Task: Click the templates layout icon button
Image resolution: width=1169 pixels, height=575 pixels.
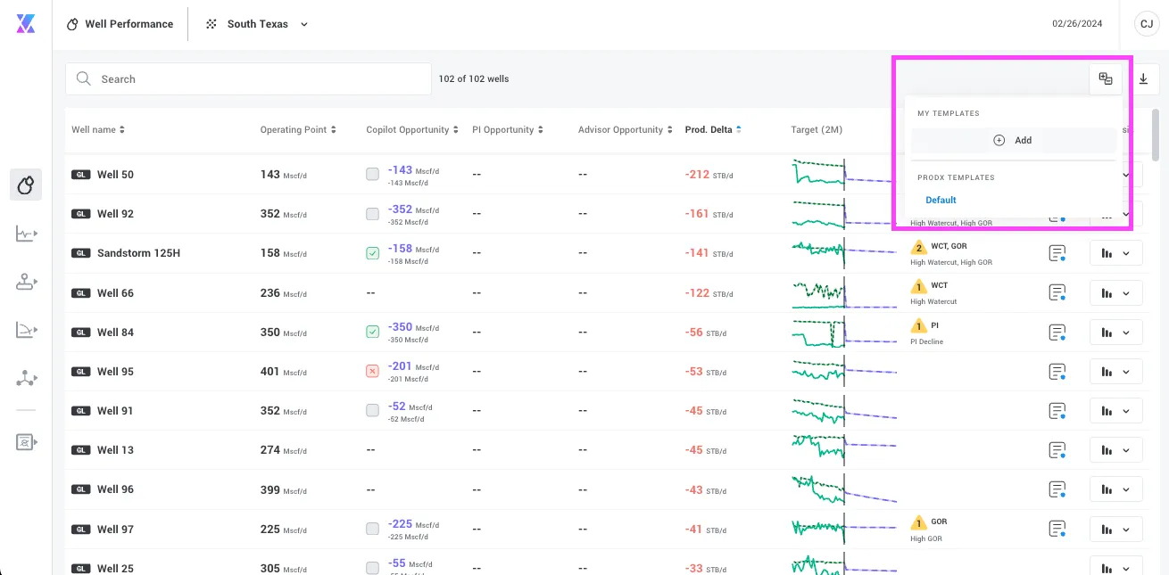Action: pyautogui.click(x=1106, y=79)
